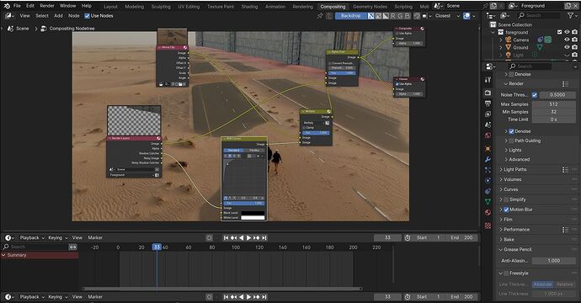The image size is (581, 303).
Task: Open the Tool properties tab icon
Action: coord(488,80)
